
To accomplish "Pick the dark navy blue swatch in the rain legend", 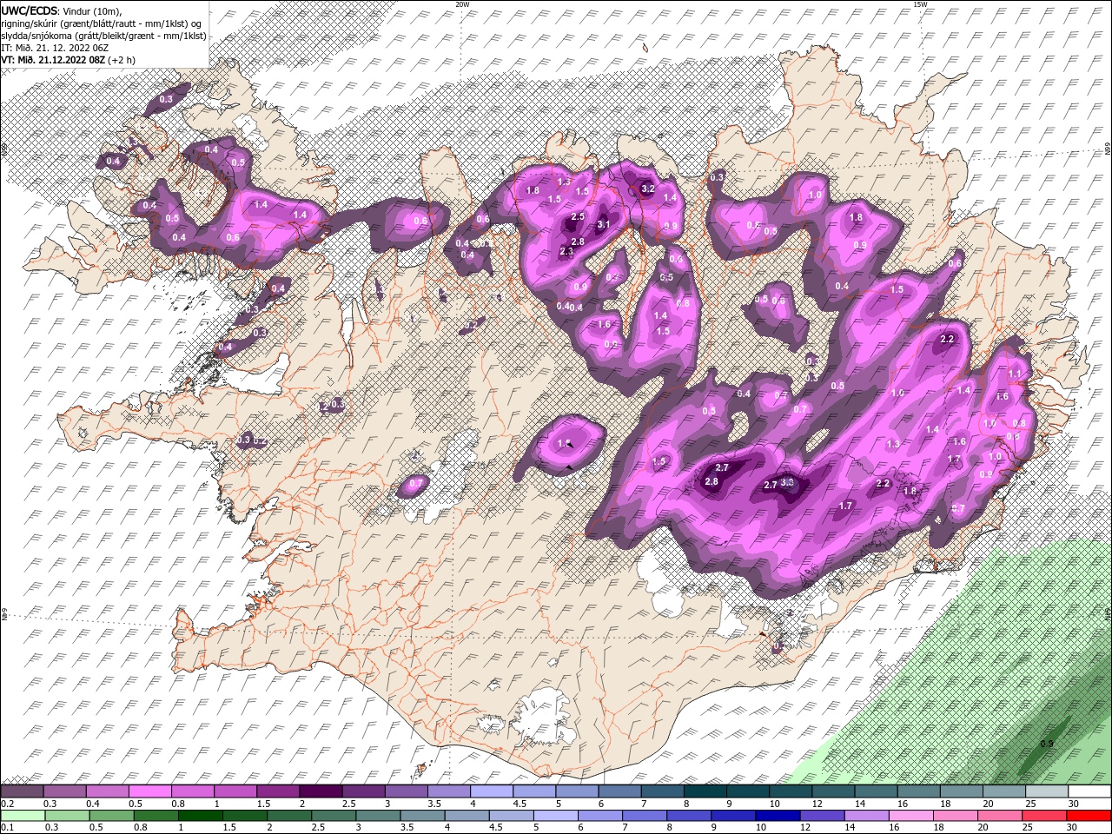I will coord(778,816).
